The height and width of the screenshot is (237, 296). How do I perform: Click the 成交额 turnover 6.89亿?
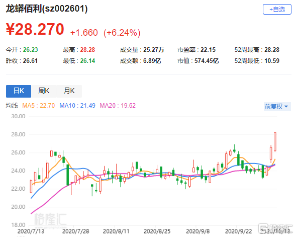pos(152,61)
